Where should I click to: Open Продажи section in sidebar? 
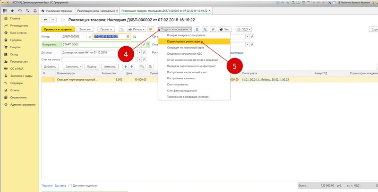point(16,40)
